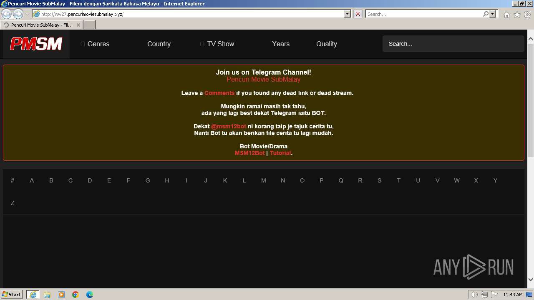Screen dimensions: 534x300
Task: Open the IE Home page icon
Action: click(x=506, y=15)
